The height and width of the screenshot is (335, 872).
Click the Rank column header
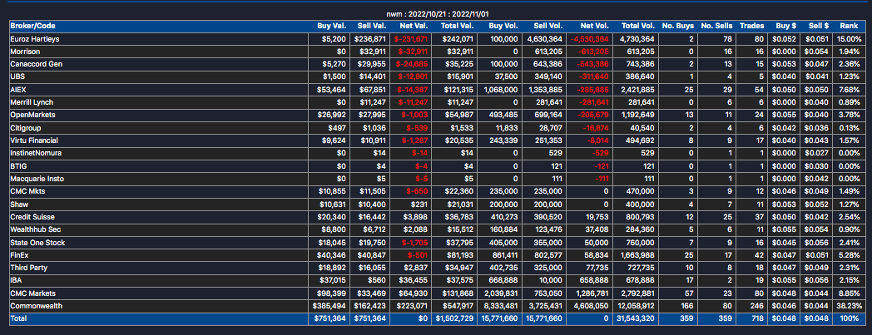[849, 26]
